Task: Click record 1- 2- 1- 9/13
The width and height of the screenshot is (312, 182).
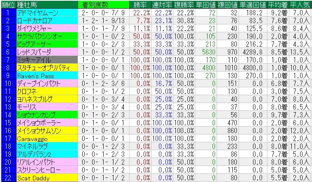Action: click(103, 21)
